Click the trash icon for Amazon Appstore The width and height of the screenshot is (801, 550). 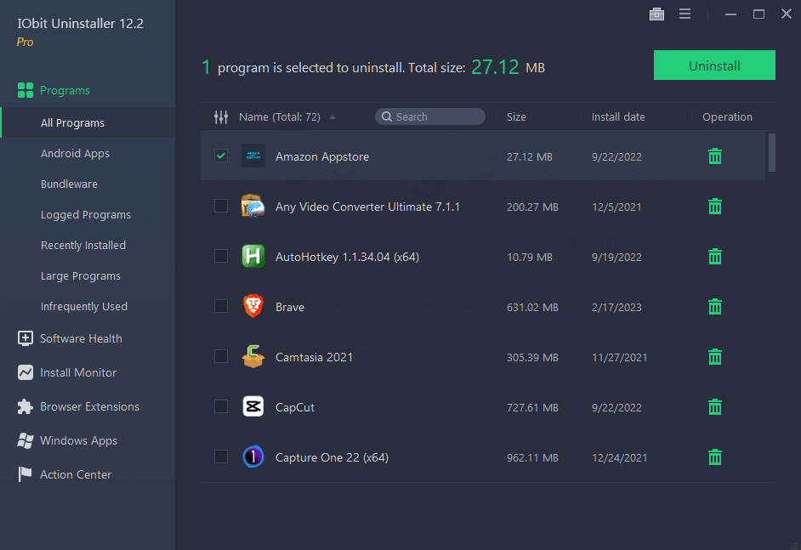[x=714, y=156]
